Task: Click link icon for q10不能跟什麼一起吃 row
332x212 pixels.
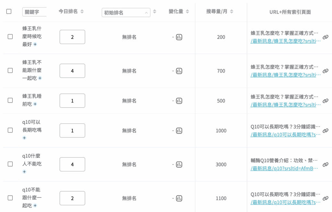Action: (x=326, y=198)
